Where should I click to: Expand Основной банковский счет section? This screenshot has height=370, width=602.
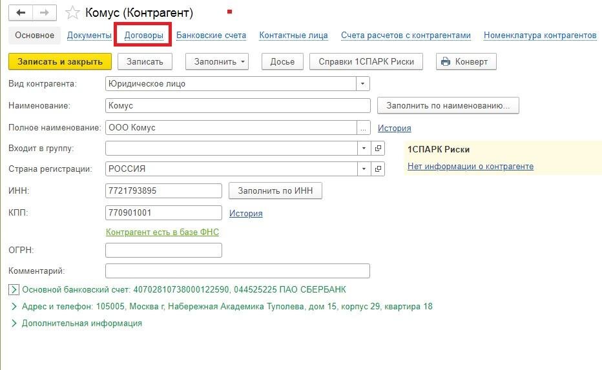point(14,289)
